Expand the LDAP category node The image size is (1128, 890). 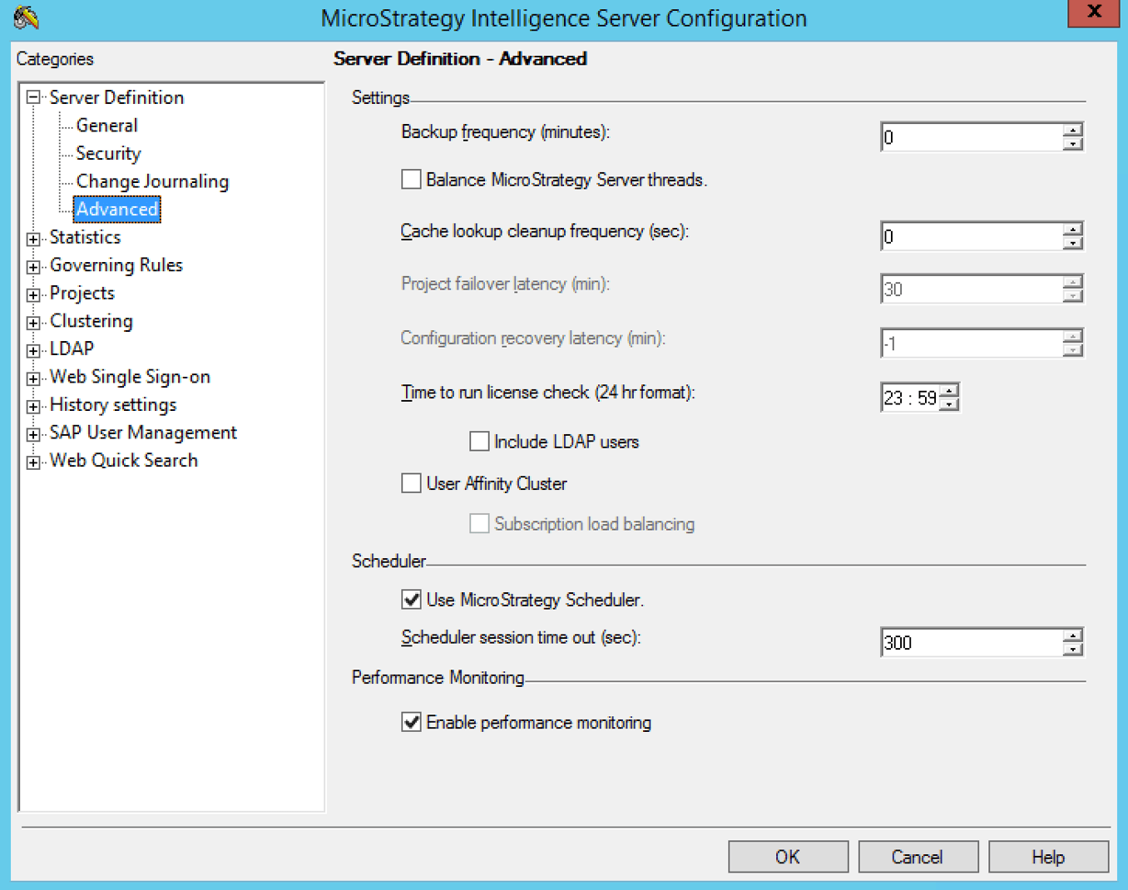(33, 350)
